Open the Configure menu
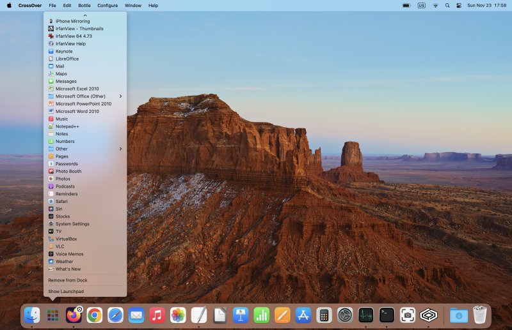 (x=108, y=5)
